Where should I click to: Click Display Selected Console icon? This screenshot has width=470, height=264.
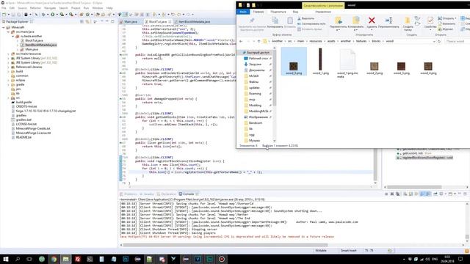442,194
